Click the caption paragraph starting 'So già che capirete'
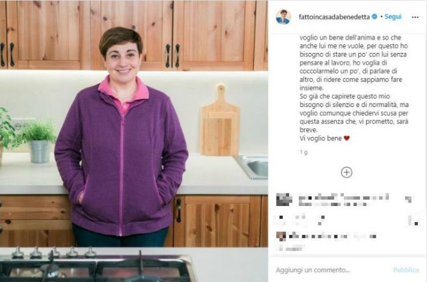427x282 pixels. (x=354, y=113)
